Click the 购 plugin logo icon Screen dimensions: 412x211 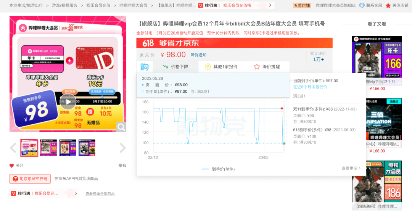pos(144,67)
